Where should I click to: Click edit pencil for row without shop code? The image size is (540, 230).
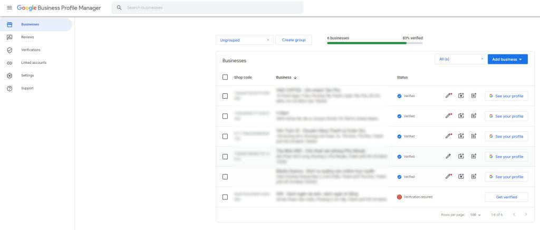[448, 177]
